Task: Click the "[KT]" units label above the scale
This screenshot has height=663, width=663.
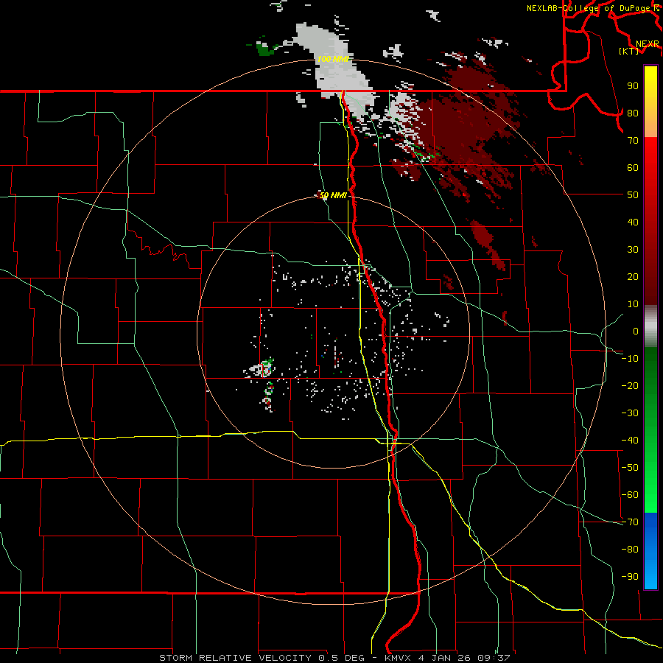Action: 628,51
